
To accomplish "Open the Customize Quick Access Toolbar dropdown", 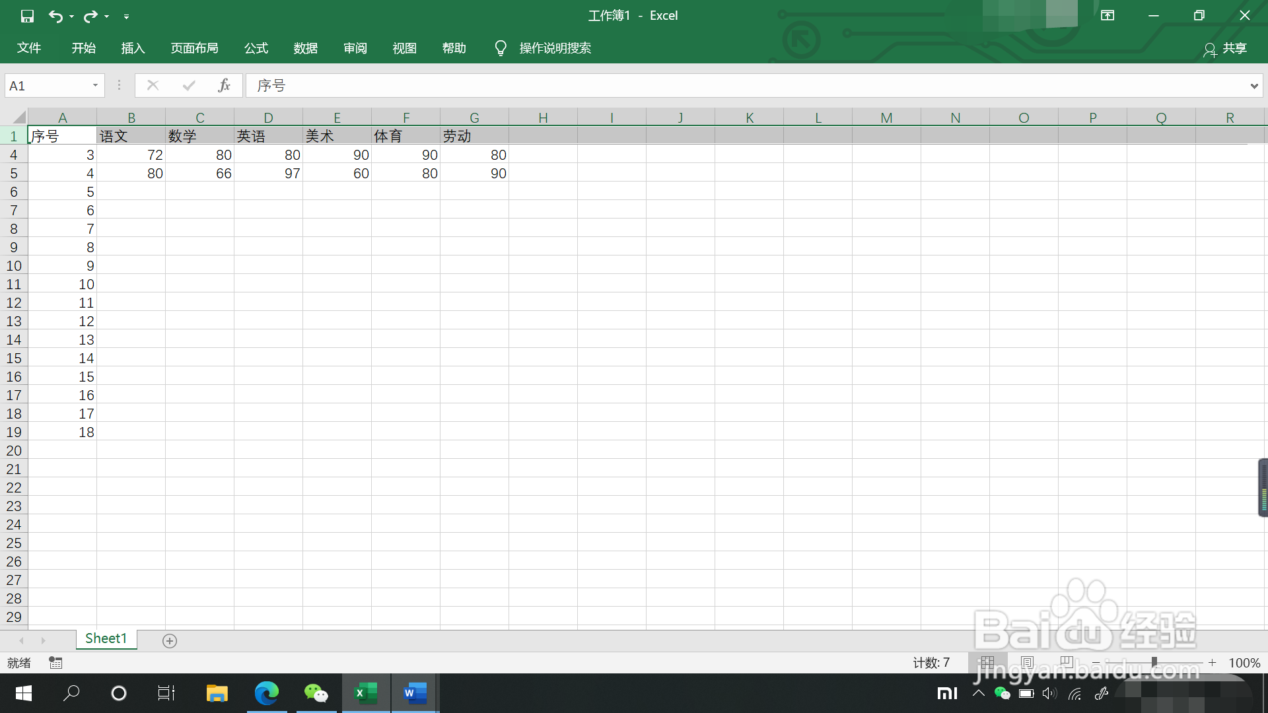I will pos(126,17).
